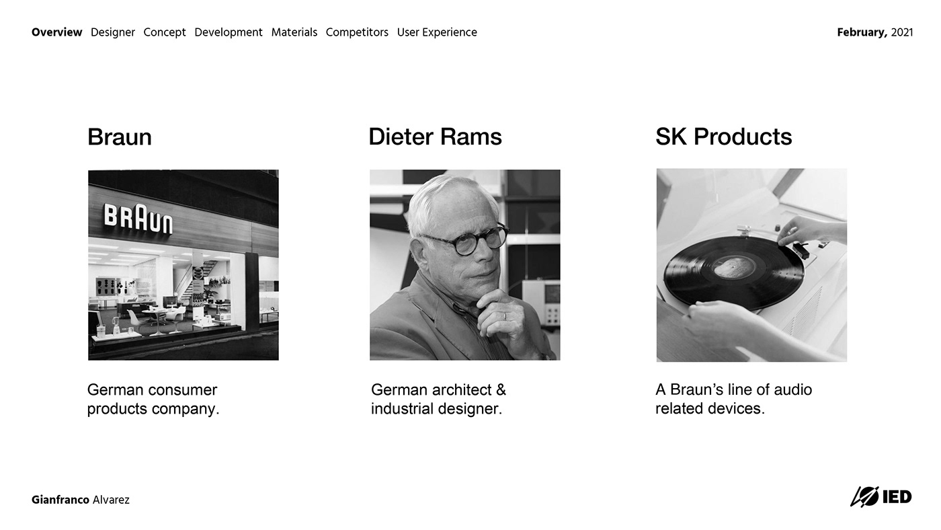
Task: Open the Overview tab
Action: point(56,32)
